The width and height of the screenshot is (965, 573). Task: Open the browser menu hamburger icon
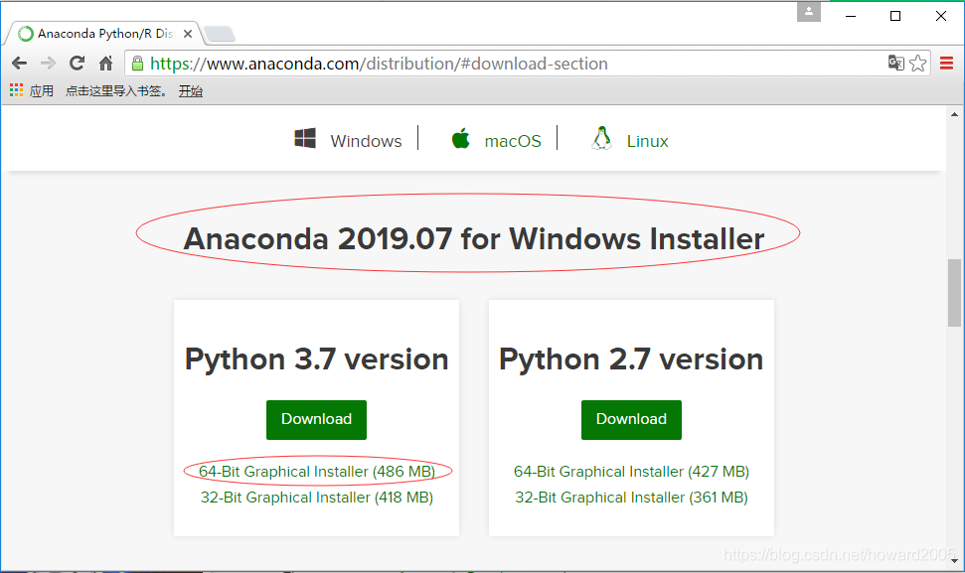(x=946, y=63)
